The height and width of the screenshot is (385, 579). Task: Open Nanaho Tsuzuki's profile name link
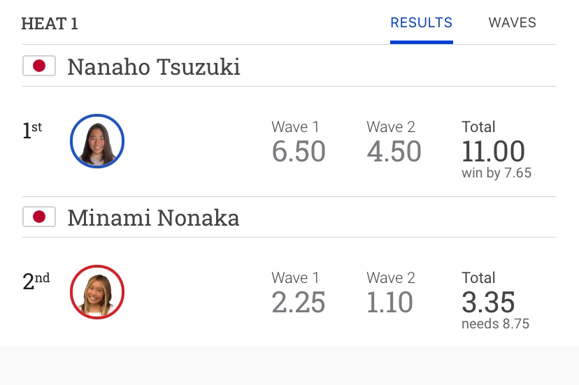pyautogui.click(x=154, y=67)
